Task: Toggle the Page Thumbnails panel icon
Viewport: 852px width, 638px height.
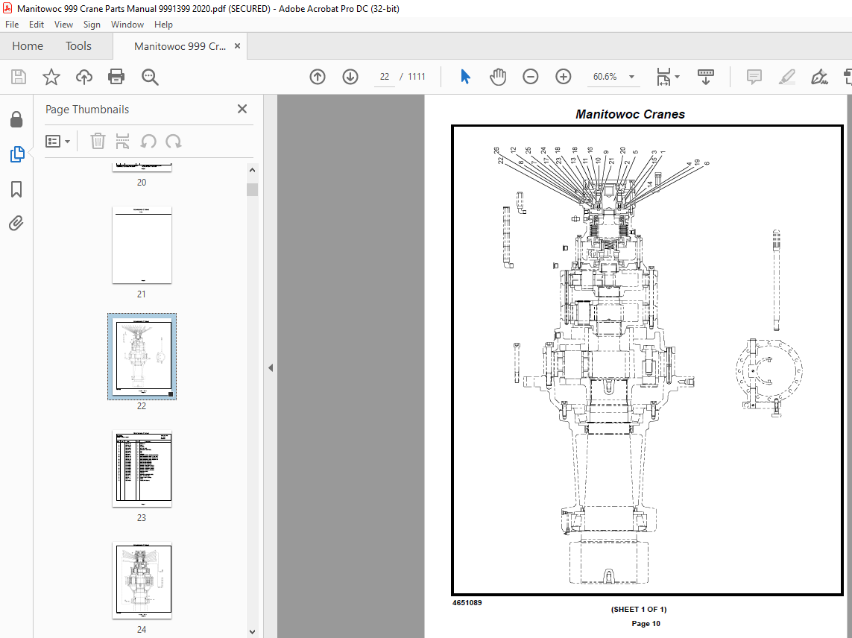Action: click(x=17, y=154)
